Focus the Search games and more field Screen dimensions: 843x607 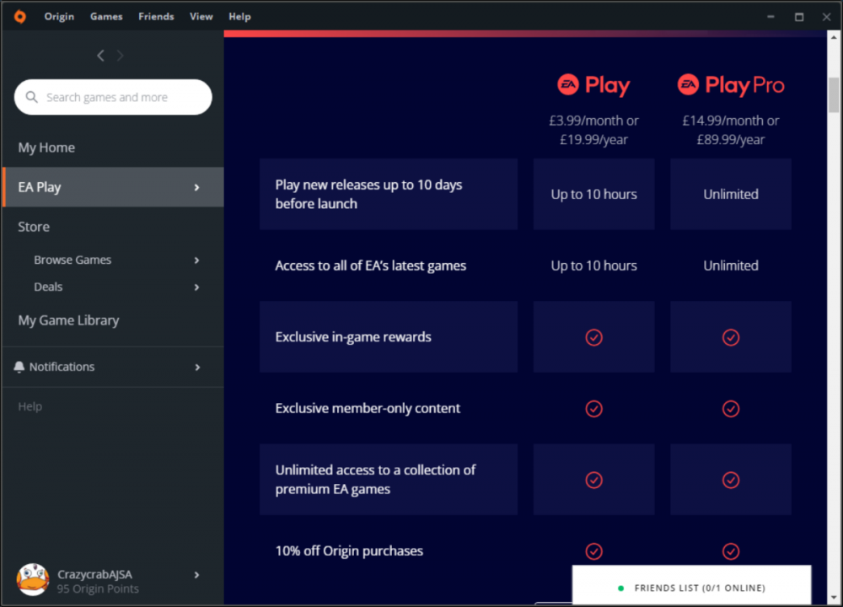(113, 97)
